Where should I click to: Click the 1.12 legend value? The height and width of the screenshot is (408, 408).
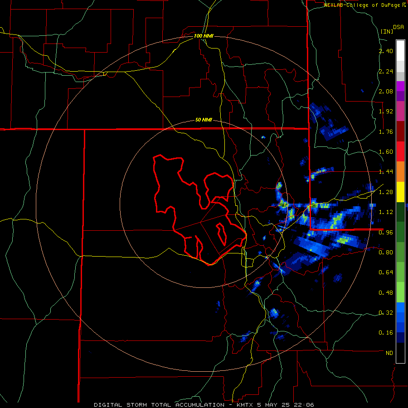point(386,212)
